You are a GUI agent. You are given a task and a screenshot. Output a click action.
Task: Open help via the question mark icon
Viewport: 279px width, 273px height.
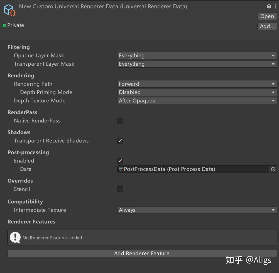pyautogui.click(x=269, y=6)
